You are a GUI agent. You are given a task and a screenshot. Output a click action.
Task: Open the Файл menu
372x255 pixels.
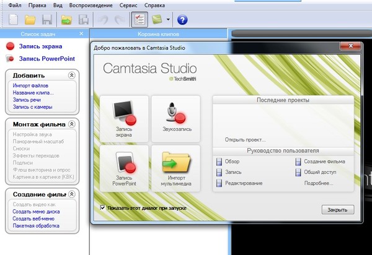(x=15, y=5)
